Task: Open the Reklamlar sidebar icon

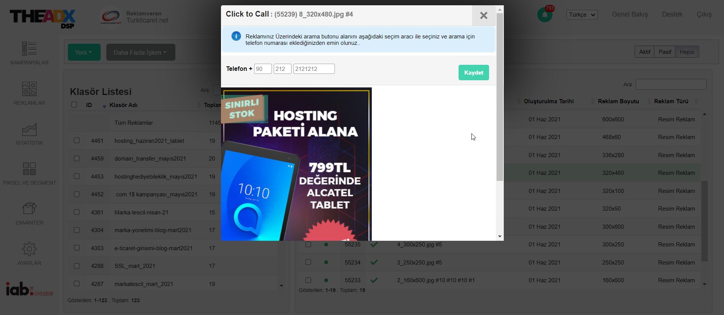Action: tap(29, 89)
